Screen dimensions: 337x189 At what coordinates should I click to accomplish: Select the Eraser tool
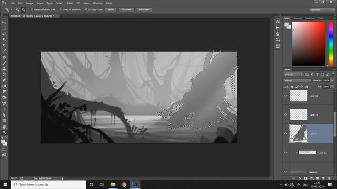tap(4, 80)
